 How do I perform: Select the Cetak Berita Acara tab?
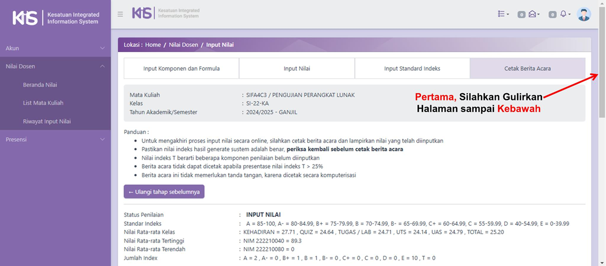[x=527, y=68]
